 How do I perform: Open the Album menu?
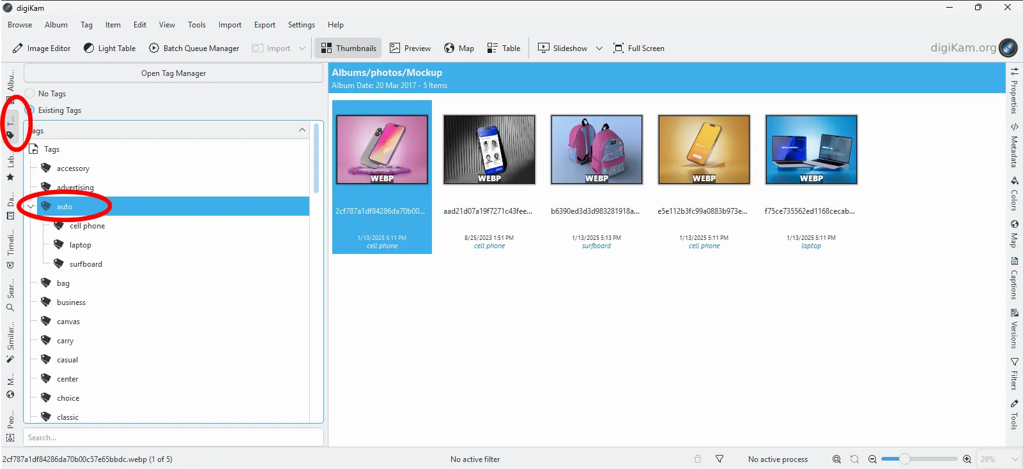point(56,25)
